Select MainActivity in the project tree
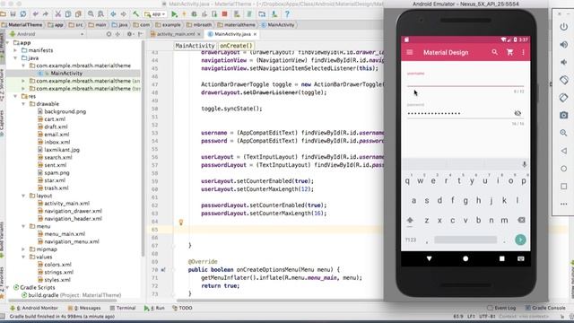Screen dimensions: 574x323 click(66, 74)
